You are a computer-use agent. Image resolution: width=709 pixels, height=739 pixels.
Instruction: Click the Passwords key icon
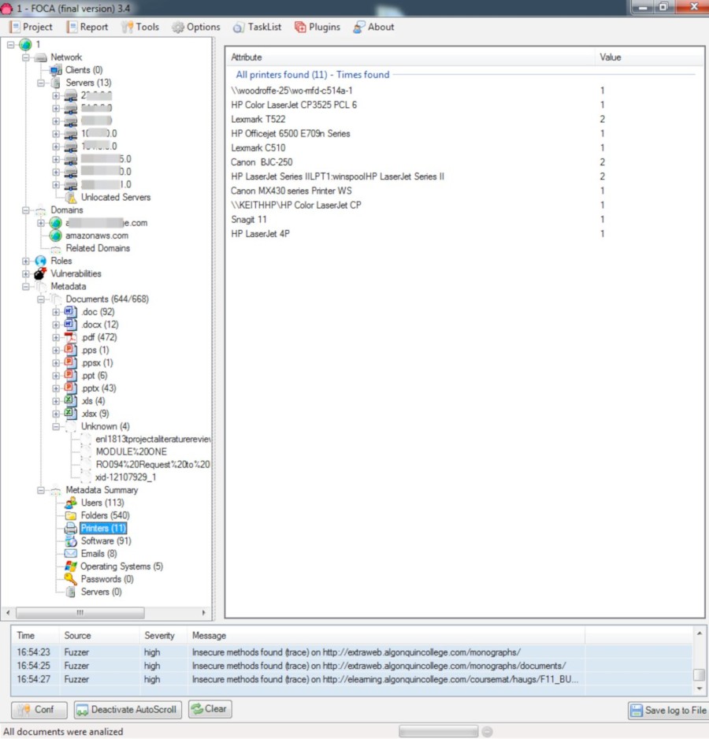pos(71,579)
